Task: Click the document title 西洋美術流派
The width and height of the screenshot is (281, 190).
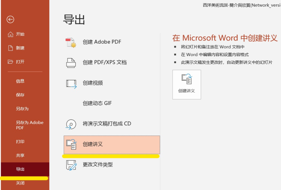Action: pyautogui.click(x=242, y=5)
